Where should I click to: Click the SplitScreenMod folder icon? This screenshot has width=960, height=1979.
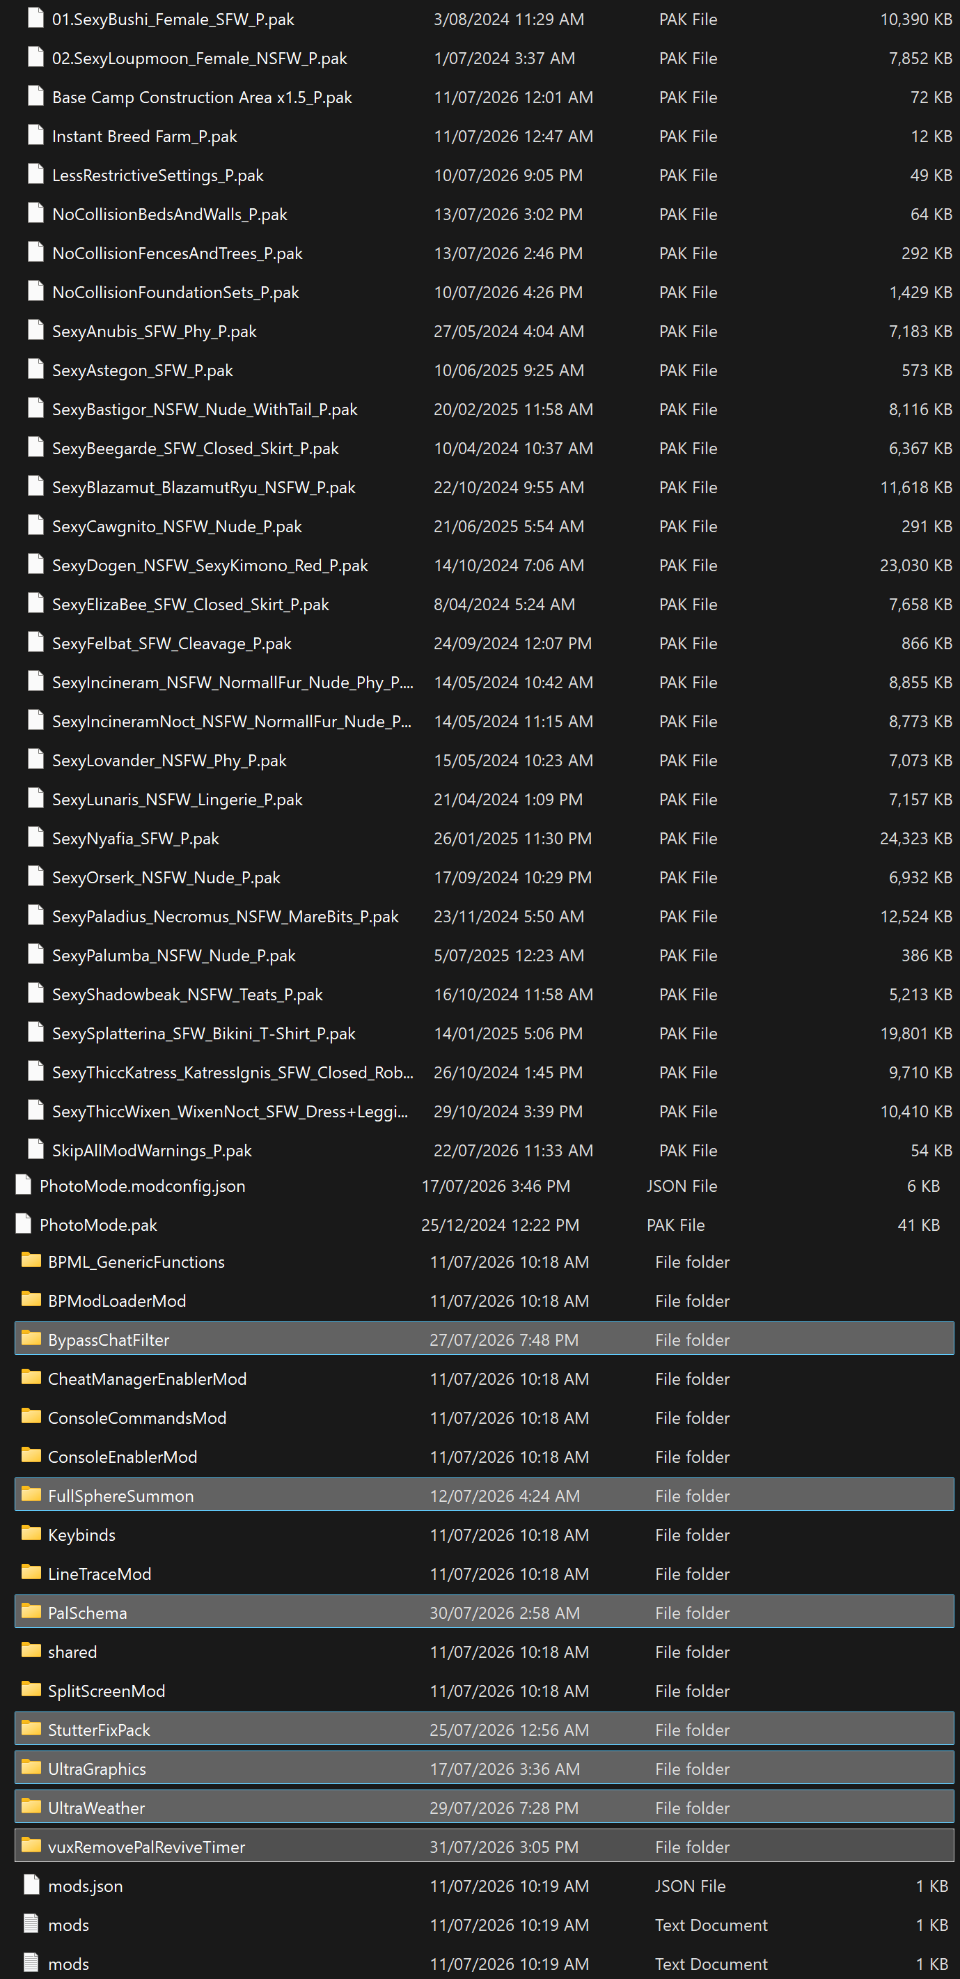coord(31,1689)
